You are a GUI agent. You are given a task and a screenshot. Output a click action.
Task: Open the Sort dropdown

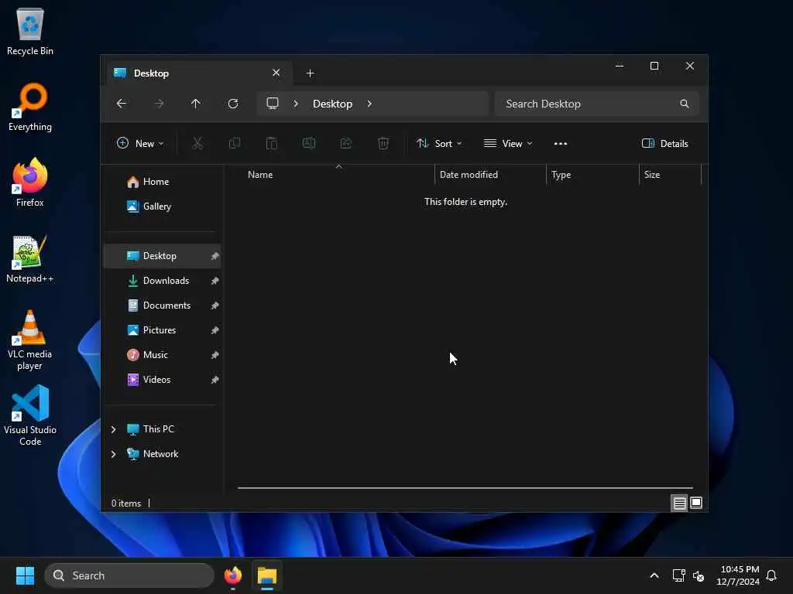click(x=439, y=143)
